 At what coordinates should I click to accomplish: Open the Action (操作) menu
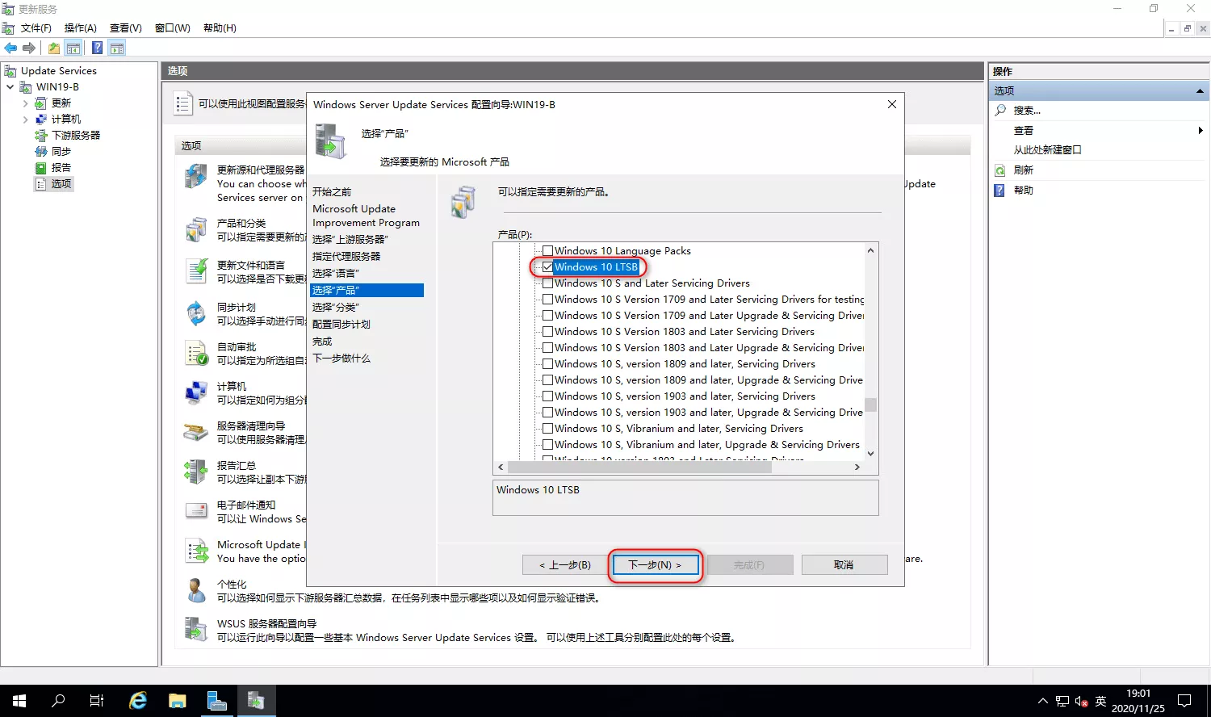coord(80,28)
